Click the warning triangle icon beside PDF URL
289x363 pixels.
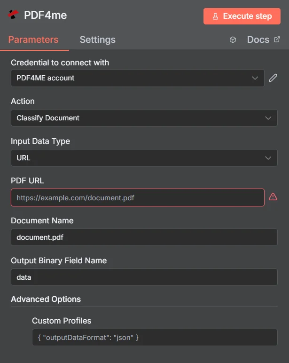coord(273,197)
